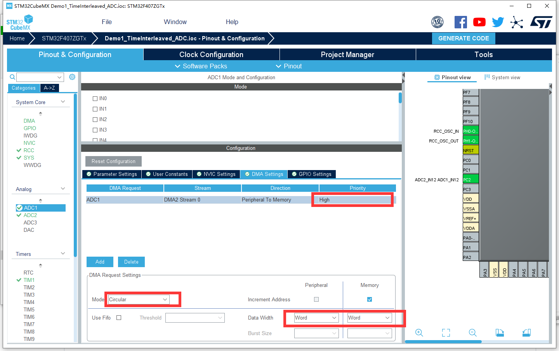The image size is (559, 351).
Task: Click Delete to remove the DMA request
Action: (131, 262)
